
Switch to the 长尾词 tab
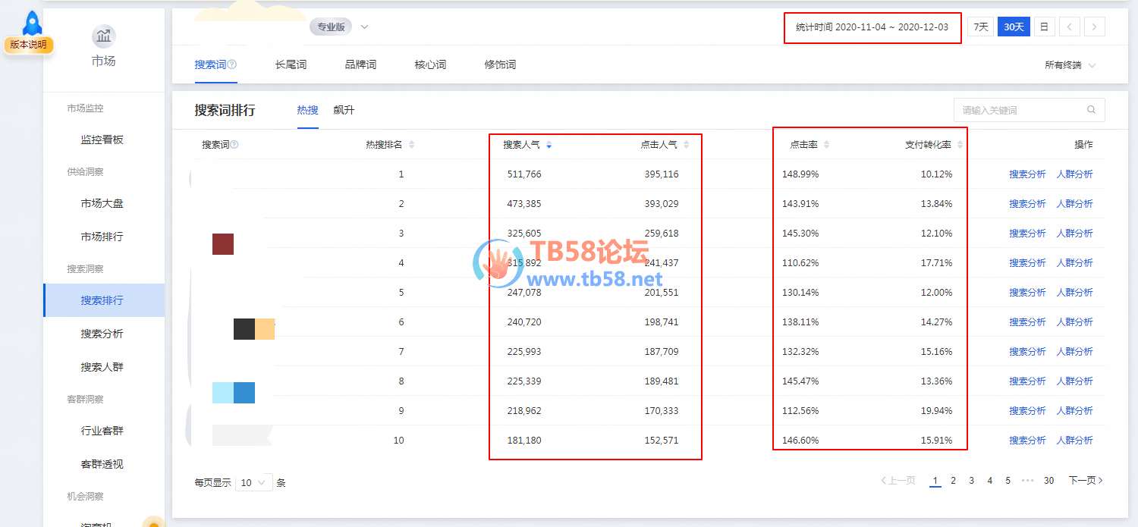coord(291,65)
